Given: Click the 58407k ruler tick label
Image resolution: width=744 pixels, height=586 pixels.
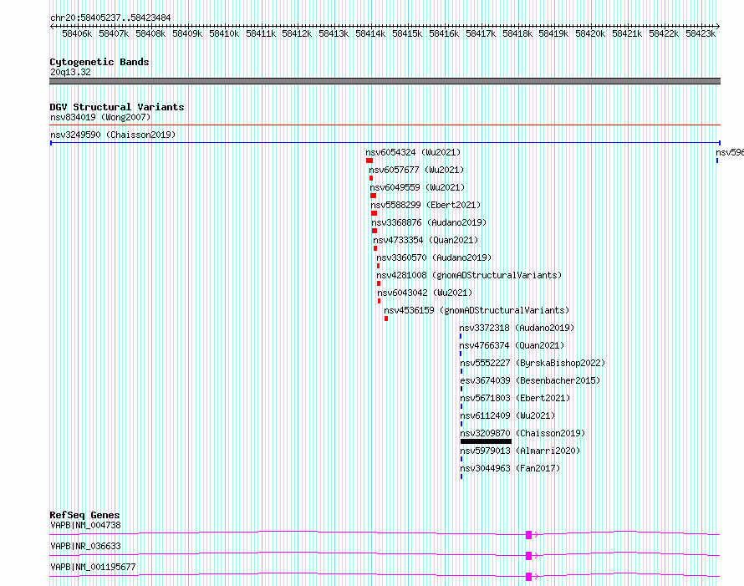Looking at the screenshot, I should [114, 33].
